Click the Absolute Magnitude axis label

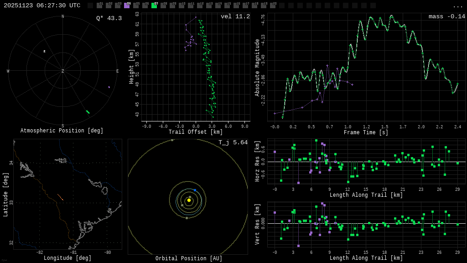[257, 67]
